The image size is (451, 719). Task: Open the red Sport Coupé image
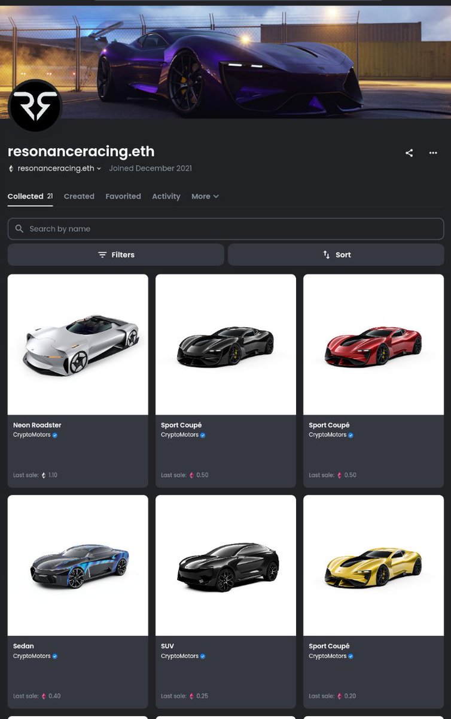374,345
